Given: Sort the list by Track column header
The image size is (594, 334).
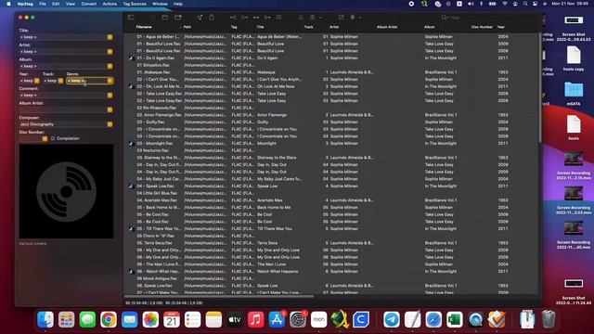Looking at the screenshot, I should coord(308,27).
